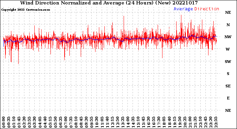Click the 12:50 time axis label
Viewport: 237px width, 129px height.
(117, 122)
